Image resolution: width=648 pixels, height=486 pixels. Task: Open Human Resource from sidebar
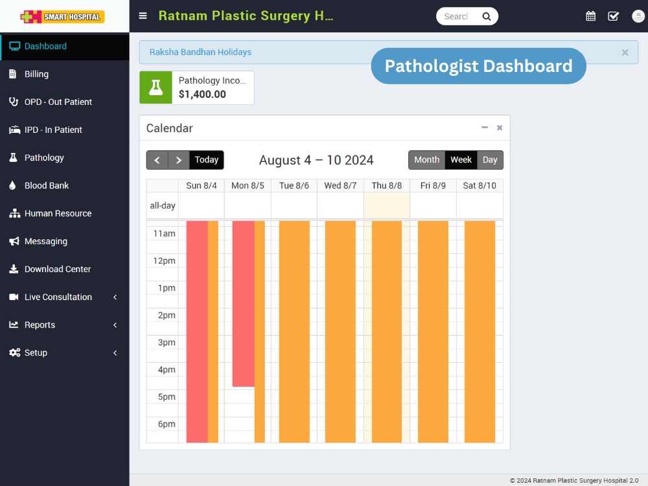point(64,213)
